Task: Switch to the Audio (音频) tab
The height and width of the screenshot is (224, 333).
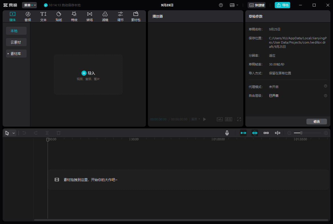Action: tap(28, 17)
